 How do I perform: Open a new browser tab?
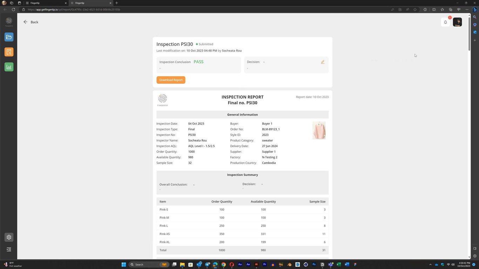point(117,3)
